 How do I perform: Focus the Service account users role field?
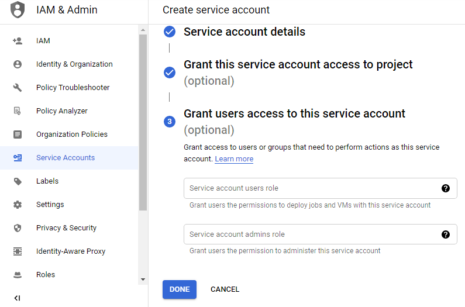[310, 188]
